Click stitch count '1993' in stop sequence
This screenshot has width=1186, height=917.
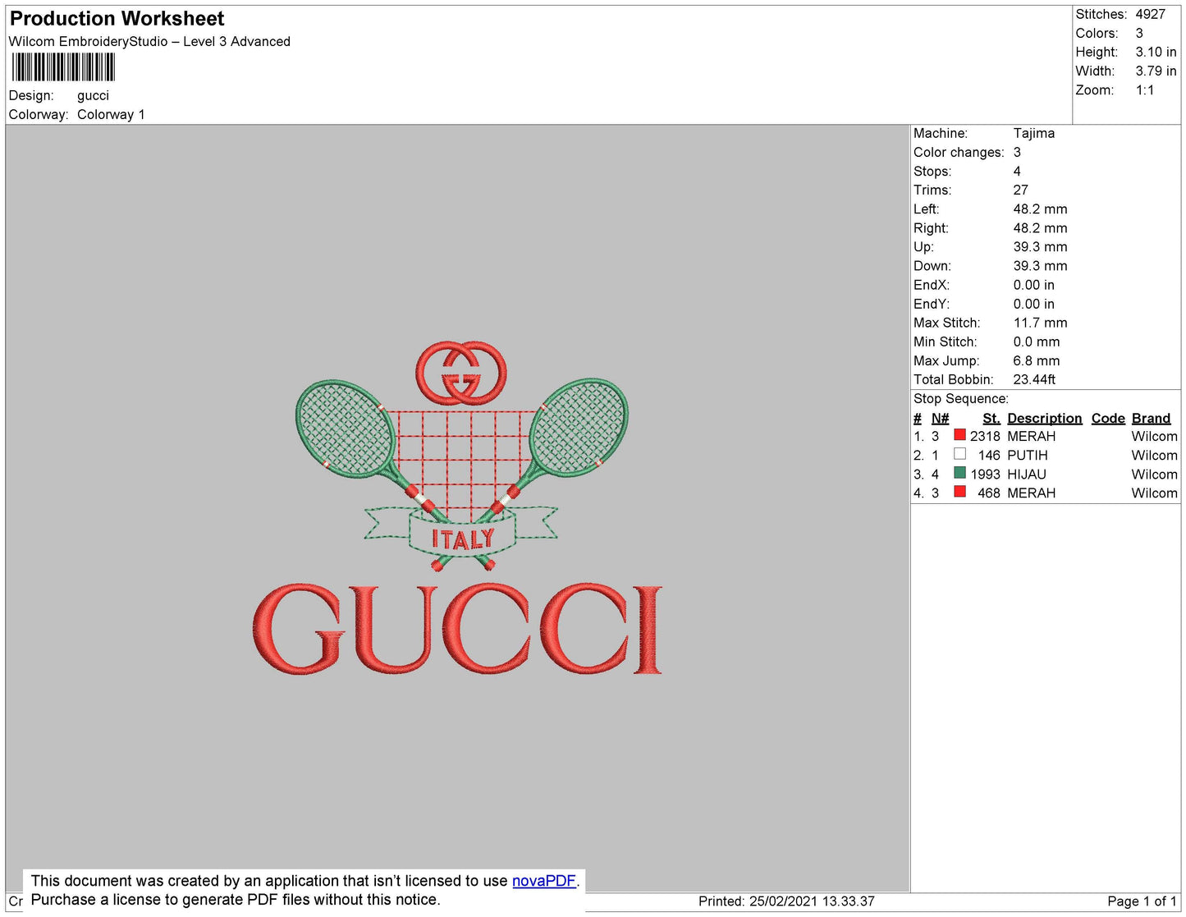tap(985, 474)
